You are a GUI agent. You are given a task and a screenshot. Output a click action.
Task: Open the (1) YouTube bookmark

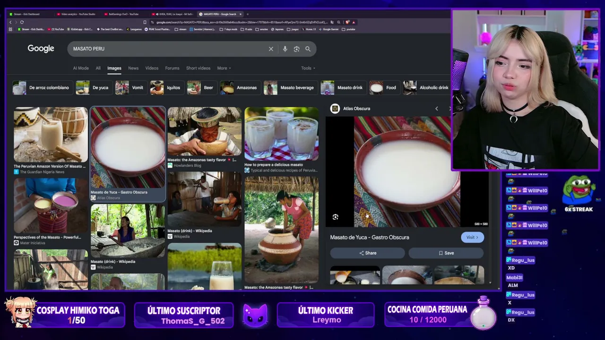pos(55,29)
